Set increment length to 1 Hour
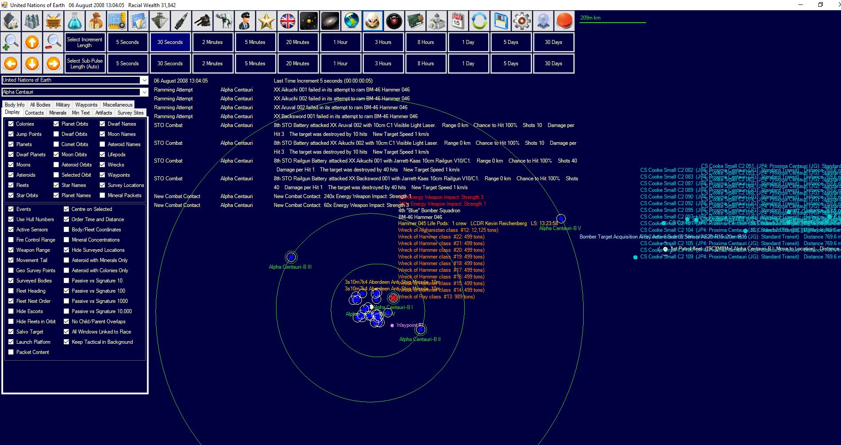 (340, 42)
